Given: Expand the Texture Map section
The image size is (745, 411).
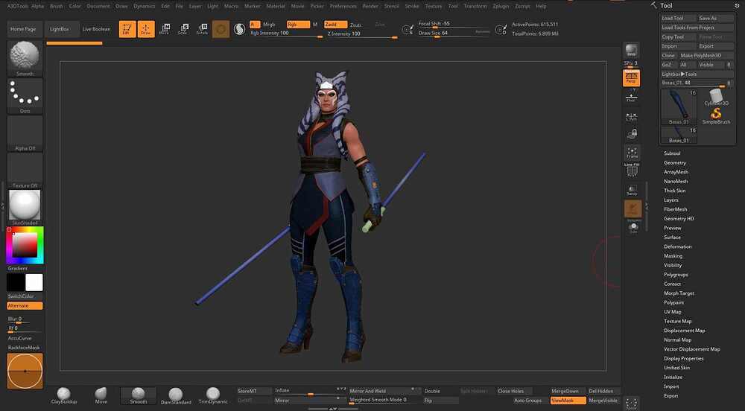Looking at the screenshot, I should coord(677,322).
